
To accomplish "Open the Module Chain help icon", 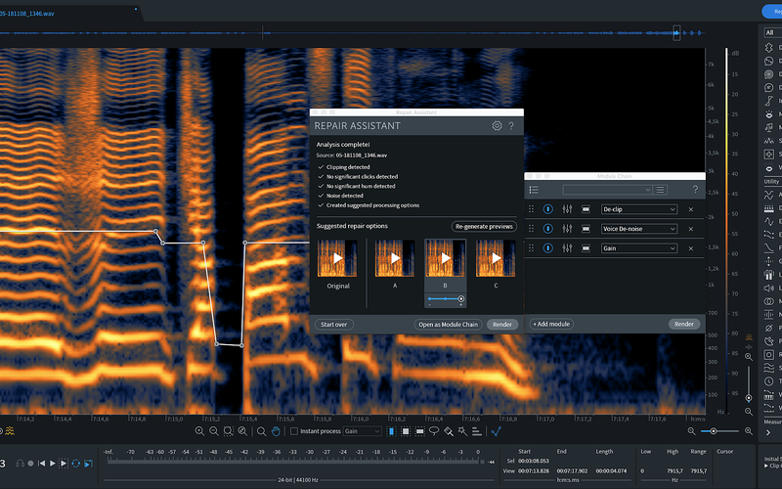I will 695,189.
